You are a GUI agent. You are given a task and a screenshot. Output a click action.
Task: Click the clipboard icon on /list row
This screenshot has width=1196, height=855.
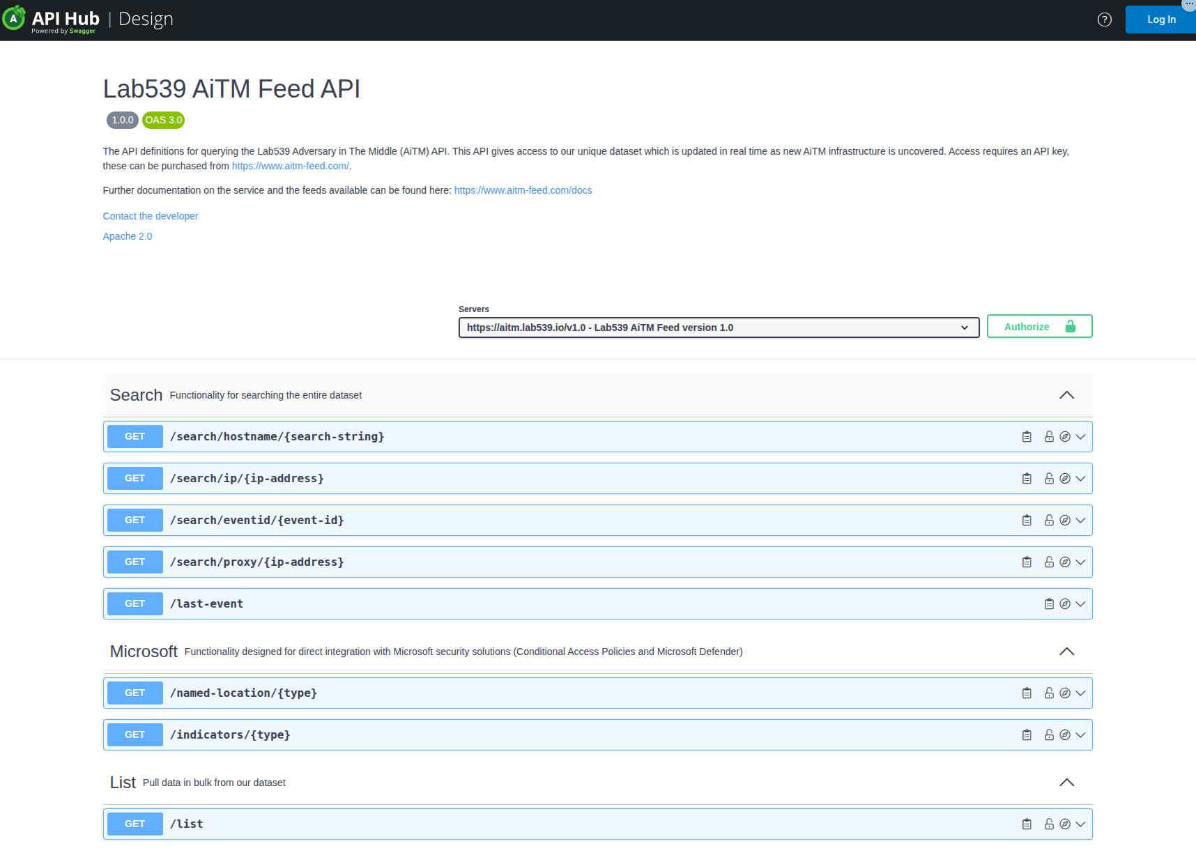pos(1027,824)
